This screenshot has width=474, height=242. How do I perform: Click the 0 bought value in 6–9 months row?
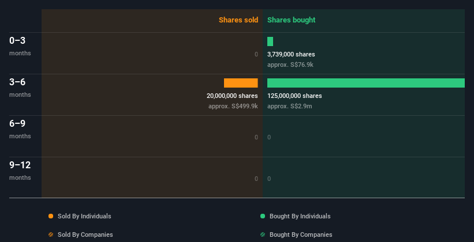(x=269, y=138)
